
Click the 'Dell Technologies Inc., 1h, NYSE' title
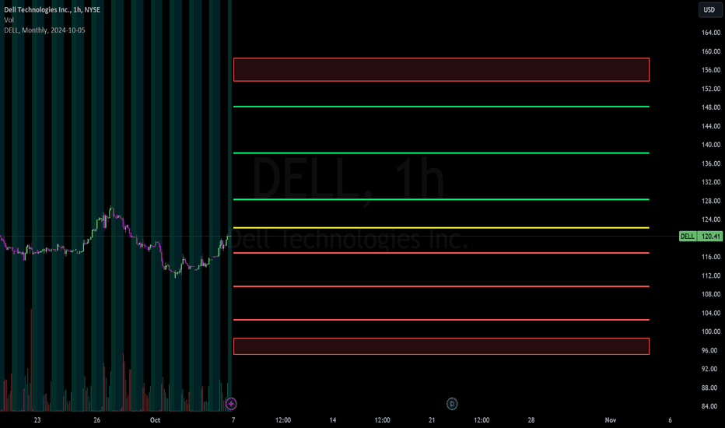pos(52,9)
